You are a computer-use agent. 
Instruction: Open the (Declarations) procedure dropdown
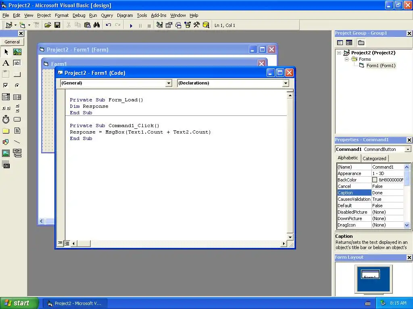point(286,83)
